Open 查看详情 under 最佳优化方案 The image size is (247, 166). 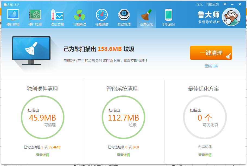205,155
